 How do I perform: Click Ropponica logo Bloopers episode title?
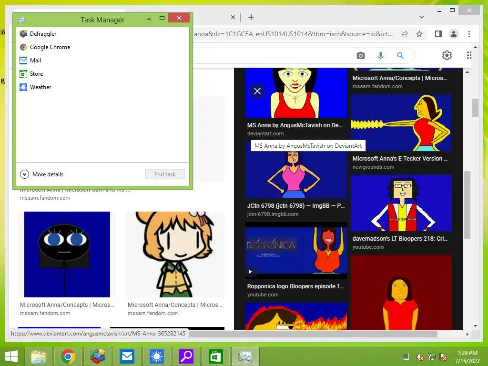(295, 286)
